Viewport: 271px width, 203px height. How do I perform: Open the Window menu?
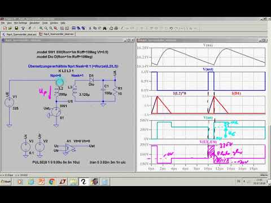pos(54,23)
